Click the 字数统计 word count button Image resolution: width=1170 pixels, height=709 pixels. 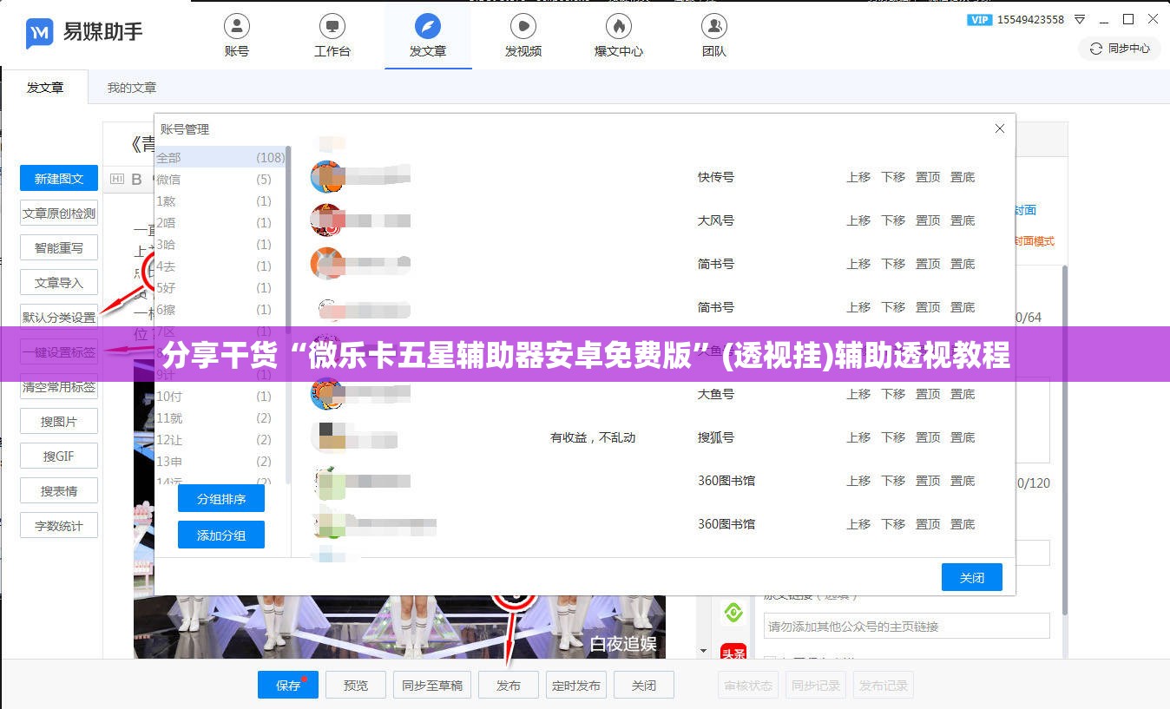click(59, 526)
